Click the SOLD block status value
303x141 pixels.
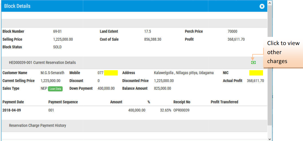pyautogui.click(x=57, y=47)
